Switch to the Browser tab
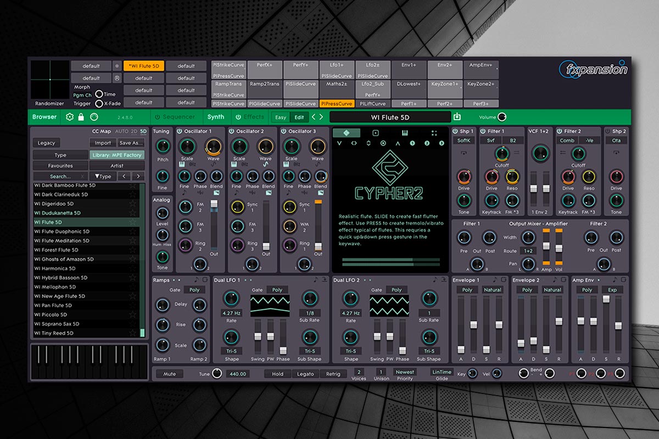Image resolution: width=659 pixels, height=439 pixels. pyautogui.click(x=44, y=117)
